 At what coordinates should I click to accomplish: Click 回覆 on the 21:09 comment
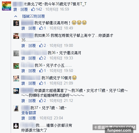tap(32, 83)
